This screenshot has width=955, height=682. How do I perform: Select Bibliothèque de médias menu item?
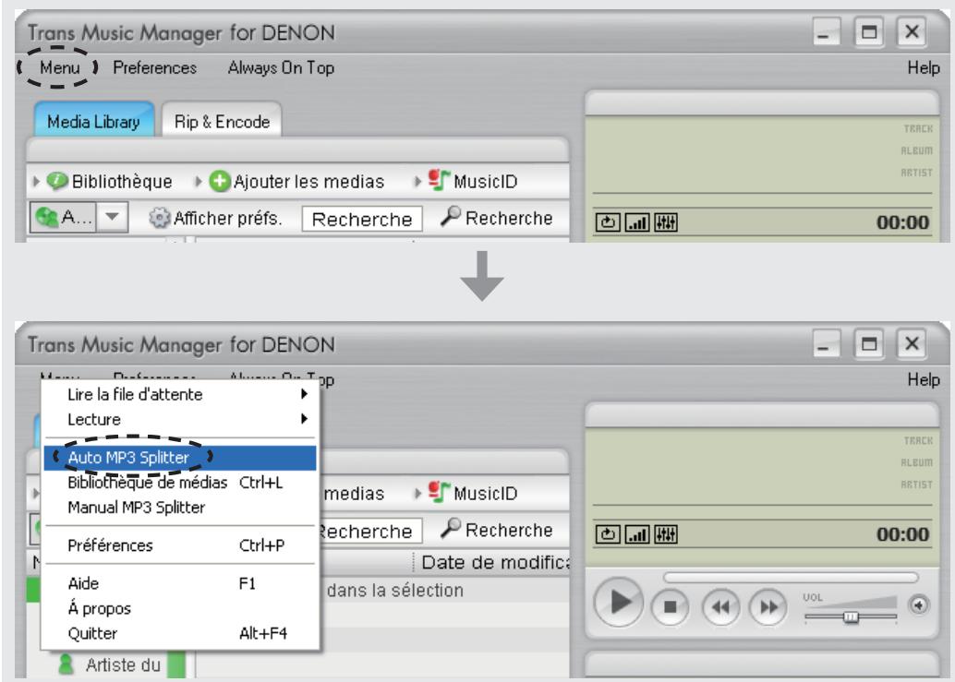click(180, 483)
